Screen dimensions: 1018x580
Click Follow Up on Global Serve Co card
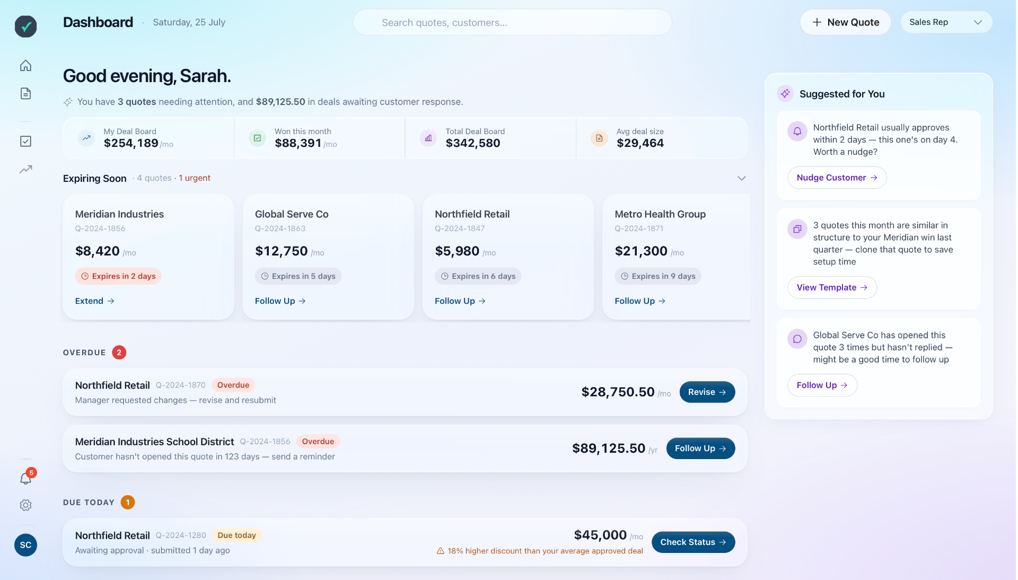(280, 301)
